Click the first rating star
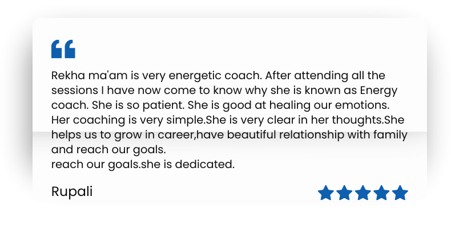The image size is (451, 229). [325, 193]
